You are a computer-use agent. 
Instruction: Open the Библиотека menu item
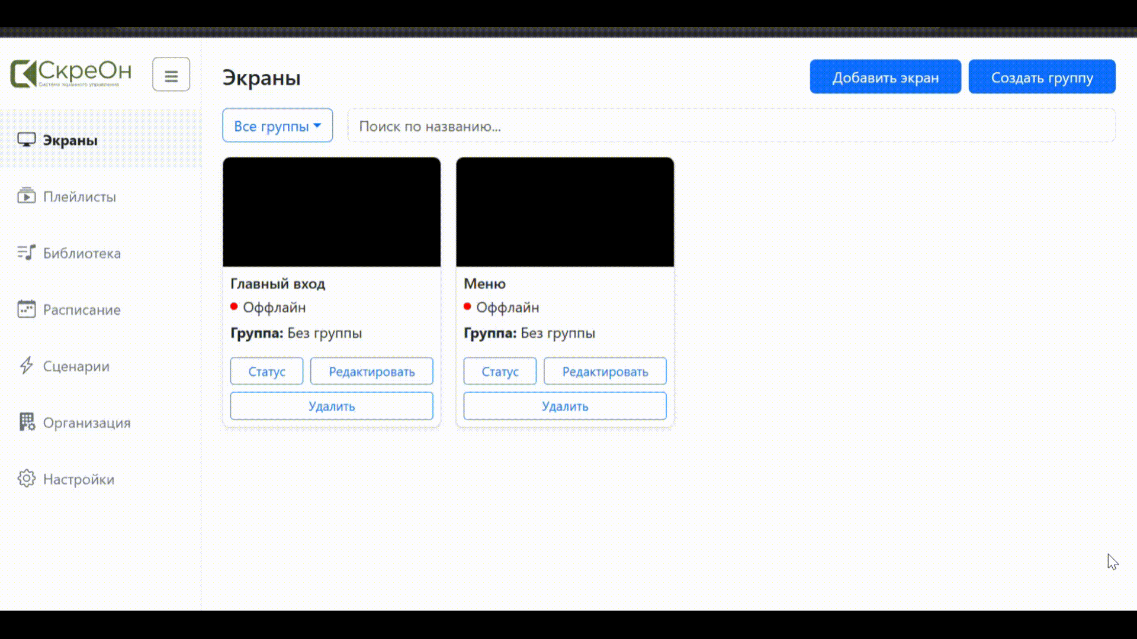coord(82,253)
